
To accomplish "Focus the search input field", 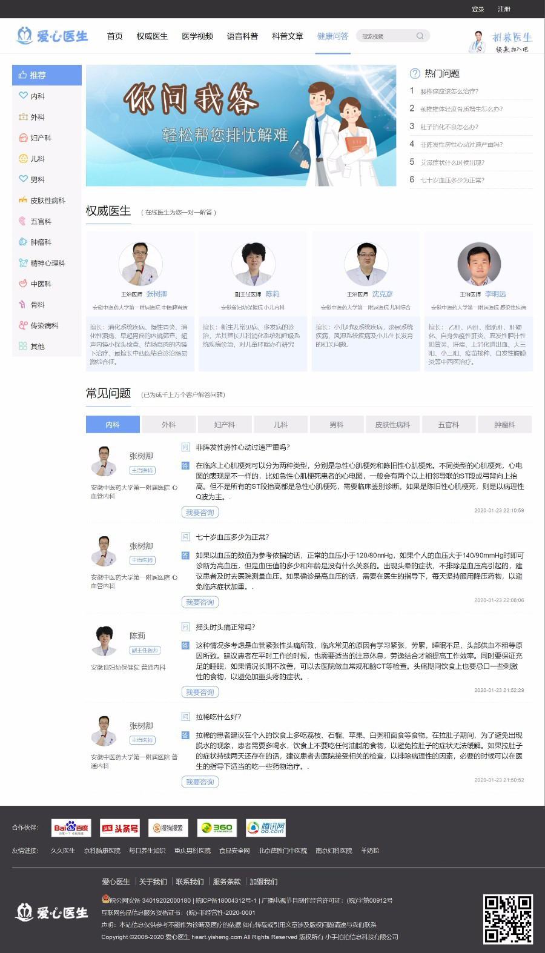I will (387, 36).
